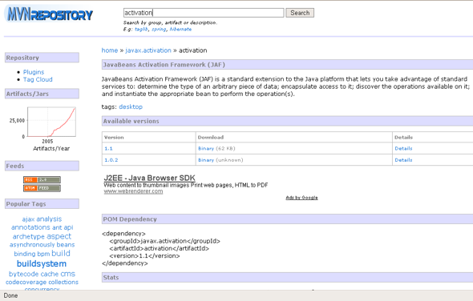Select the build popular tag
Image resolution: width=473 pixels, height=301 pixels.
pyautogui.click(x=61, y=254)
